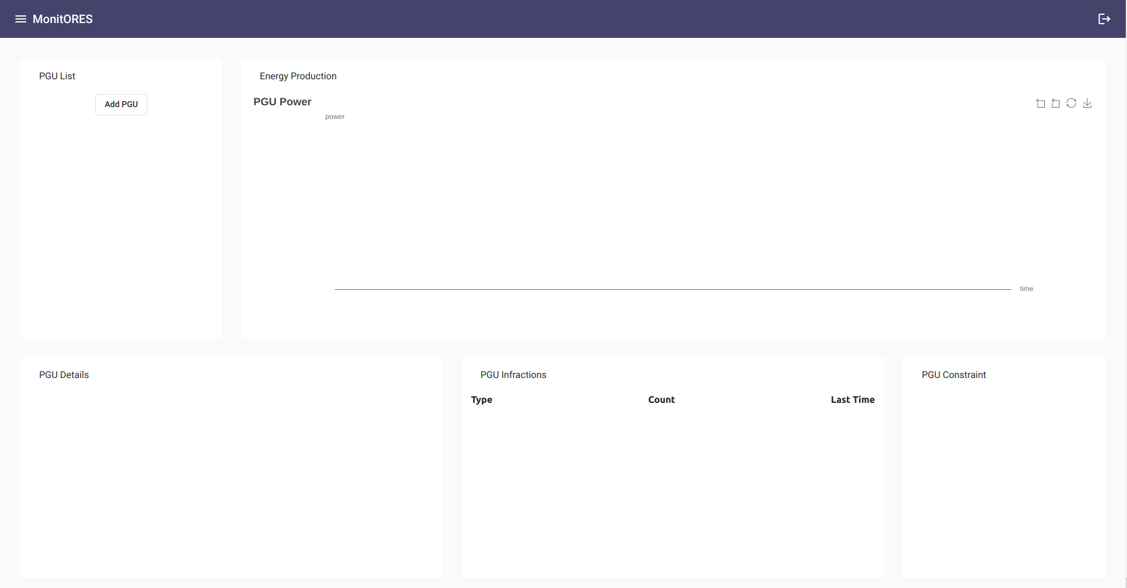Screen dimensions: 1127x588
Task: Click the PGU Constraint panel heading
Action: [x=953, y=375]
